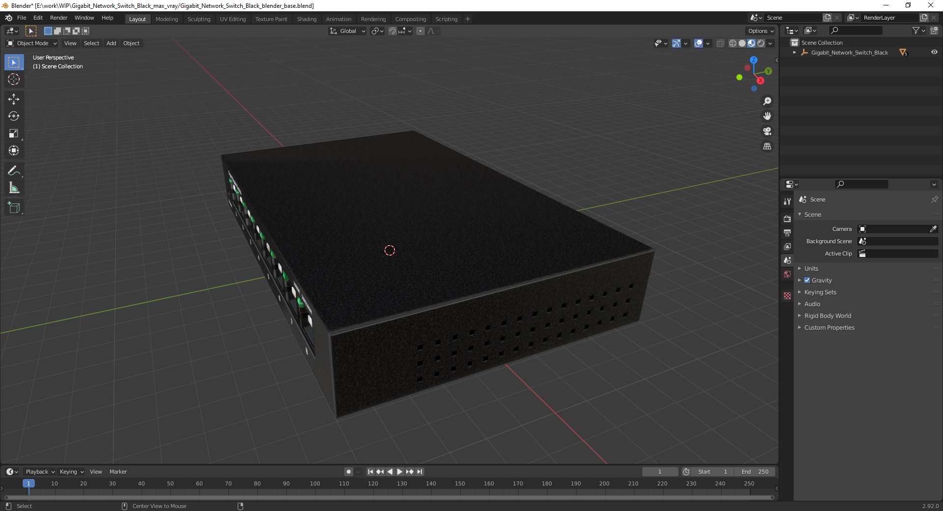
Task: Select the Add Cube tool
Action: 14,208
